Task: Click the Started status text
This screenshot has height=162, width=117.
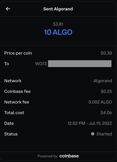Action: [104, 134]
